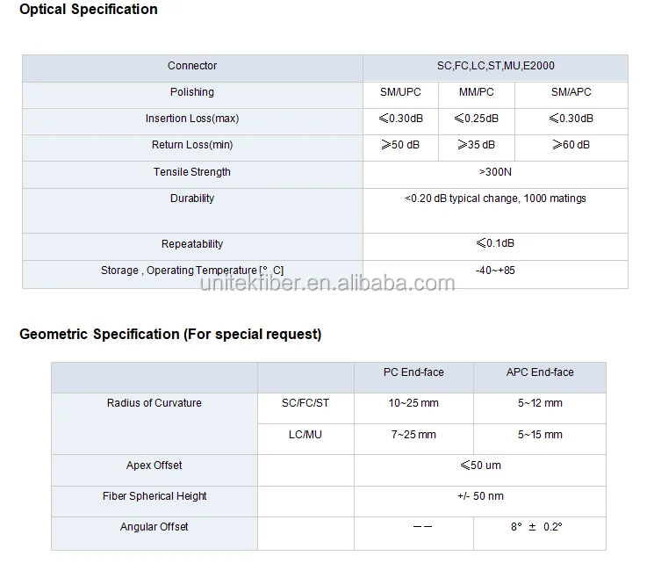Click the "Optical Specification" heading
This screenshot has width=654, height=563.
pos(89,10)
